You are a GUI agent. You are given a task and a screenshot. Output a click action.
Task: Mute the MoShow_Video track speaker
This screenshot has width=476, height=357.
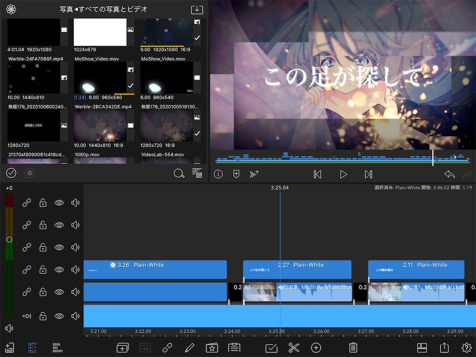(75, 292)
